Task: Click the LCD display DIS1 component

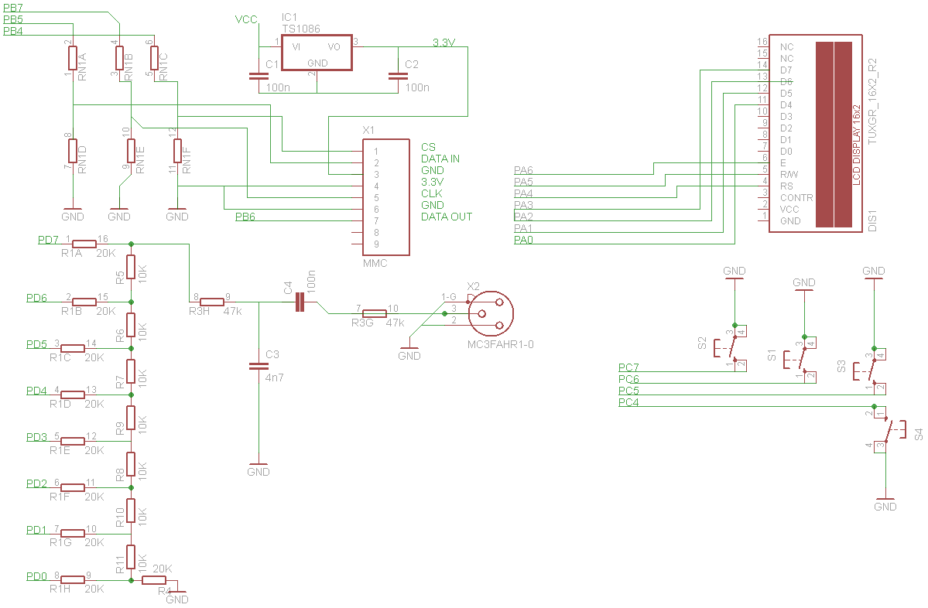Action: [815, 133]
